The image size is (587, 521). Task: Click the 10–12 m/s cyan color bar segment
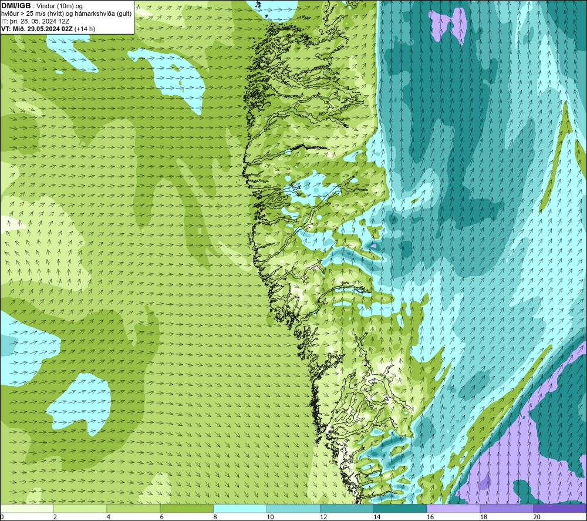293,508
